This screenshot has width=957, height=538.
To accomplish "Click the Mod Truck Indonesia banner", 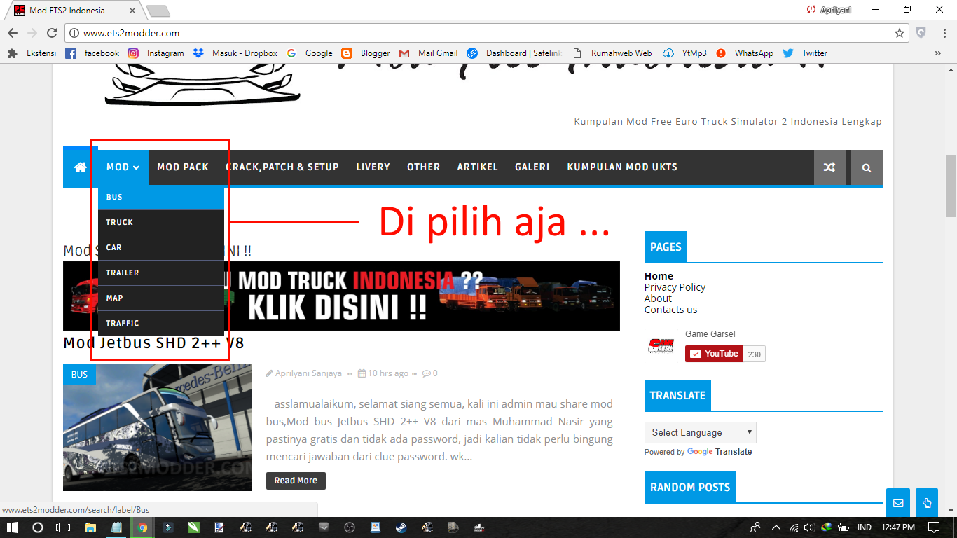I will [x=341, y=296].
